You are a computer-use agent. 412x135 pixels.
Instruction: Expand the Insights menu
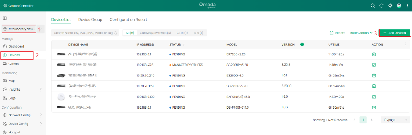click(x=23, y=89)
